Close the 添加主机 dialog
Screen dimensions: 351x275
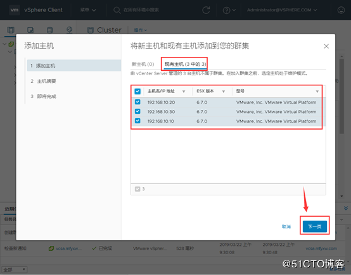click(326, 46)
